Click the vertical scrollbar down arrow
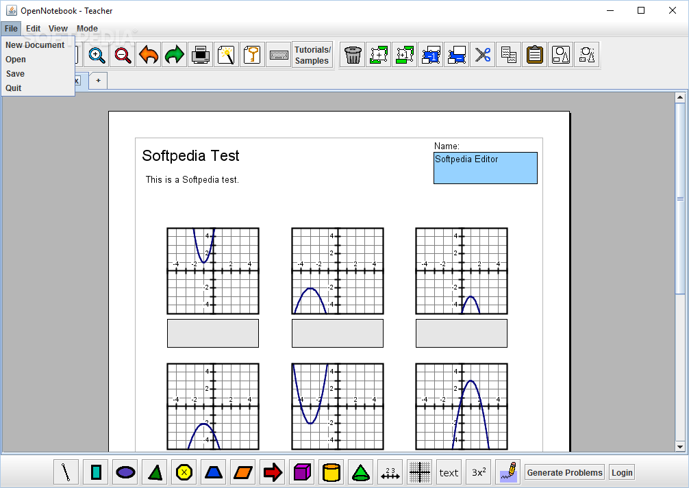 point(680,447)
